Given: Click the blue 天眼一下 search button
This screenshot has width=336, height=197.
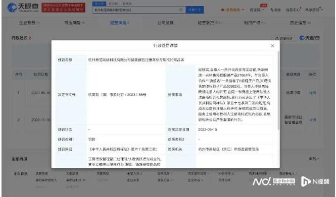Looking at the screenshot, I should [195, 10].
